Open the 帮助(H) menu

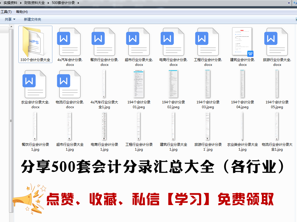coord(22,12)
